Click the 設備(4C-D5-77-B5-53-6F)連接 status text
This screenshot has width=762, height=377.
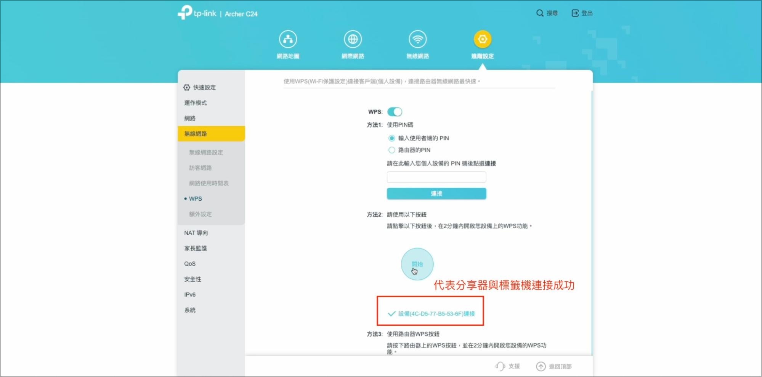[436, 314]
